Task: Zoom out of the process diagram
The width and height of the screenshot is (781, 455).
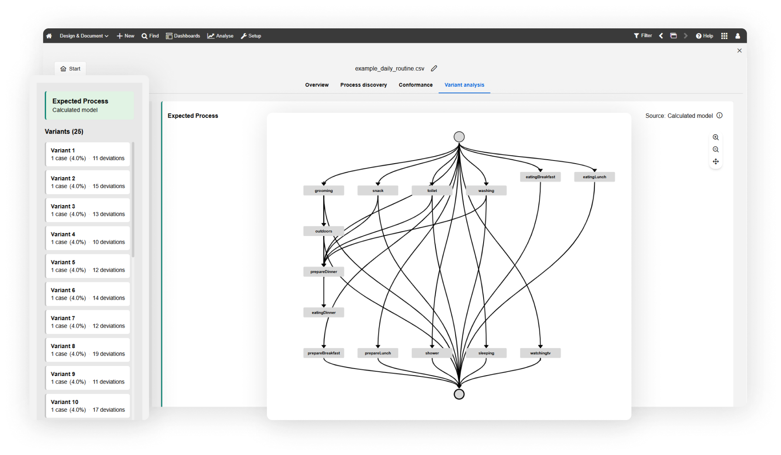Action: click(x=716, y=150)
